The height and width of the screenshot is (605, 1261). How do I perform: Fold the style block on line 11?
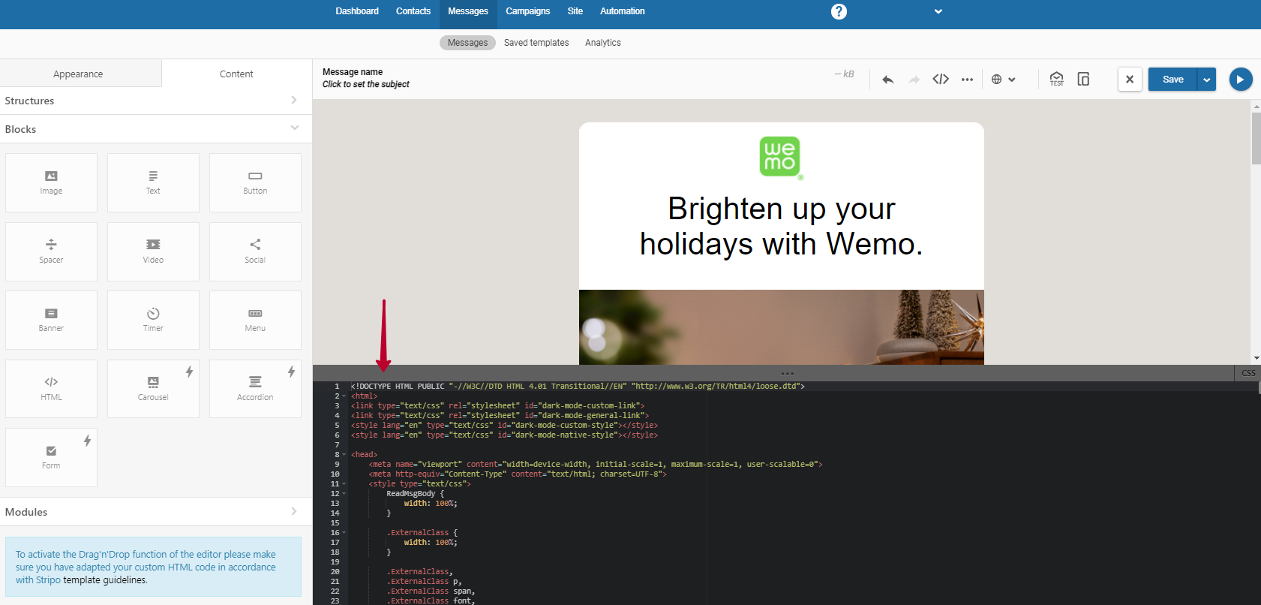[x=344, y=483]
